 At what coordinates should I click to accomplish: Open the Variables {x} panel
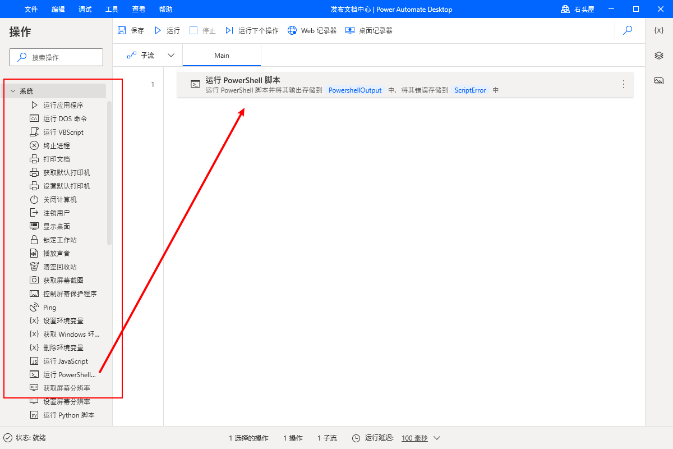[659, 30]
